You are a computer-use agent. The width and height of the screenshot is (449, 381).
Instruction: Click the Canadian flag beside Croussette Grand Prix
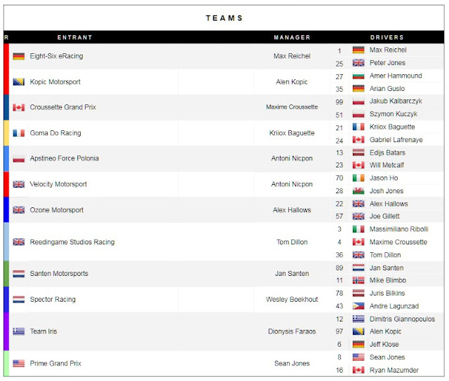click(19, 107)
